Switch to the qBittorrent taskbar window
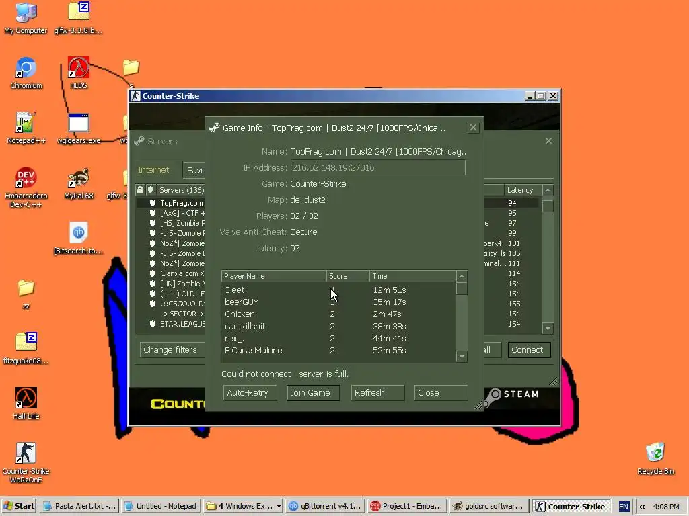Image resolution: width=689 pixels, height=516 pixels. point(325,507)
